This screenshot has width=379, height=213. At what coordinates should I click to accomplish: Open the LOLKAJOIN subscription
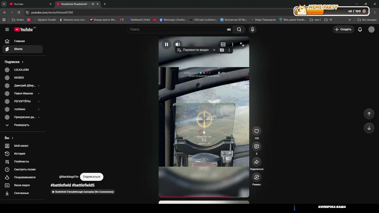click(x=23, y=70)
